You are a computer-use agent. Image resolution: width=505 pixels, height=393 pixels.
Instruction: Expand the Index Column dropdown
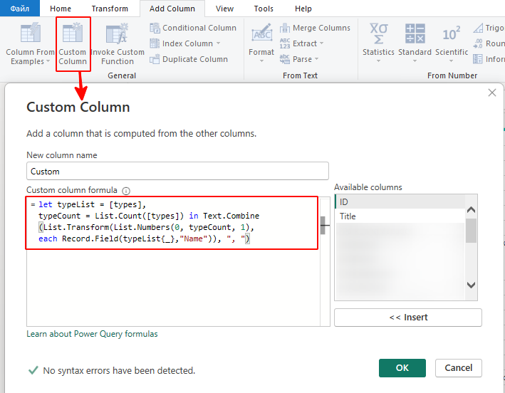coord(218,43)
